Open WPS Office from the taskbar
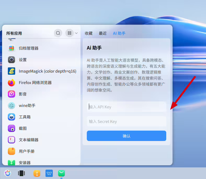206x179 pixels. 49,173
